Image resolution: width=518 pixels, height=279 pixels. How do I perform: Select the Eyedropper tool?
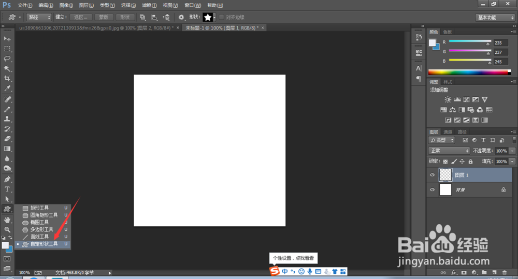point(7,89)
